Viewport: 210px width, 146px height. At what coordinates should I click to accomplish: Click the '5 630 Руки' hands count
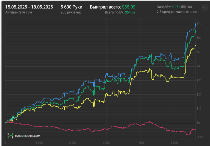(x=71, y=7)
